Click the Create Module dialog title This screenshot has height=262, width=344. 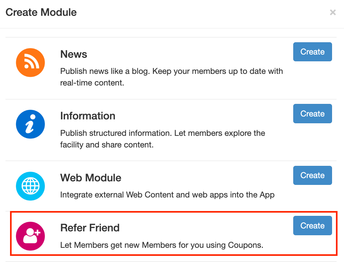[x=41, y=13]
